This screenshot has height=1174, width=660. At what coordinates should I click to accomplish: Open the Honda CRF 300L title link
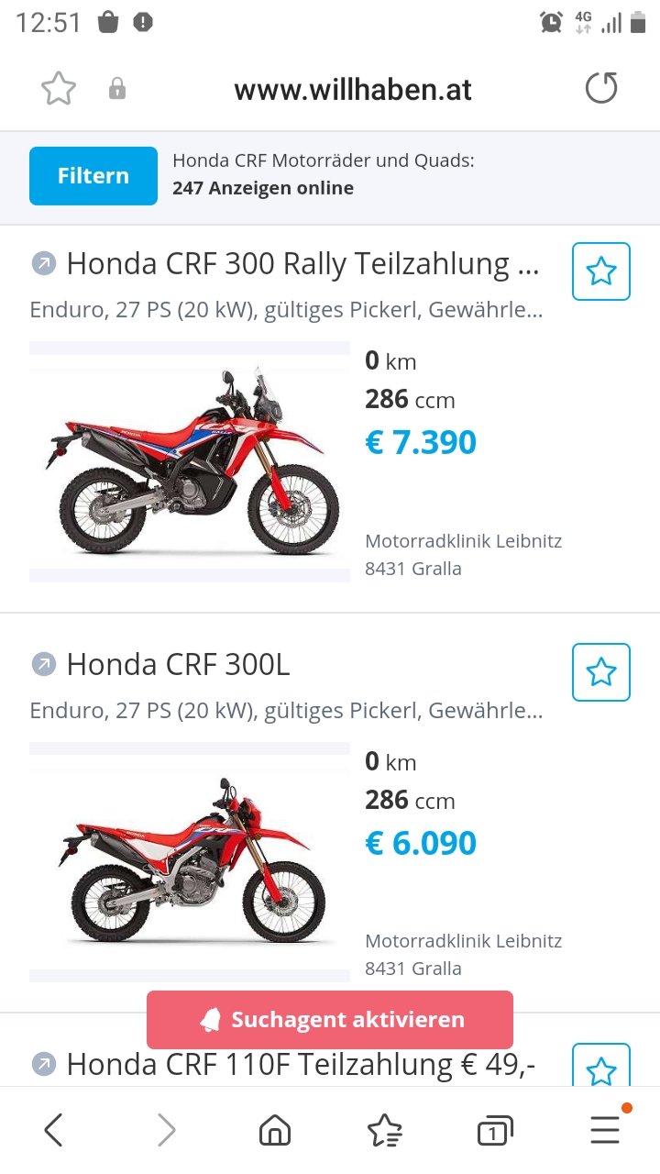tap(179, 664)
